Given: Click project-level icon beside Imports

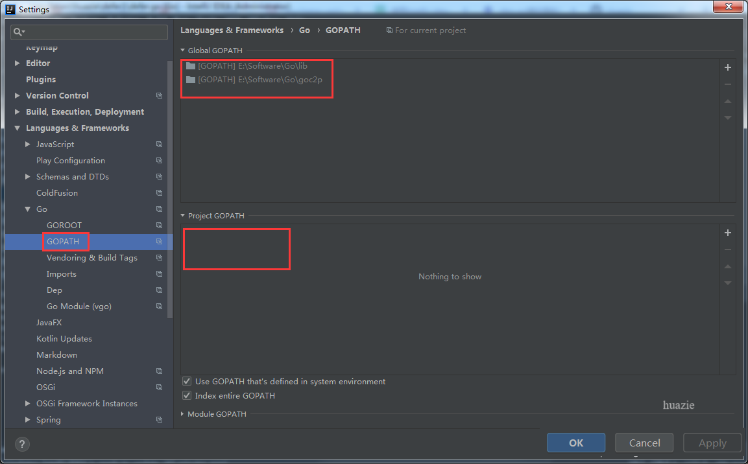Looking at the screenshot, I should click(160, 274).
